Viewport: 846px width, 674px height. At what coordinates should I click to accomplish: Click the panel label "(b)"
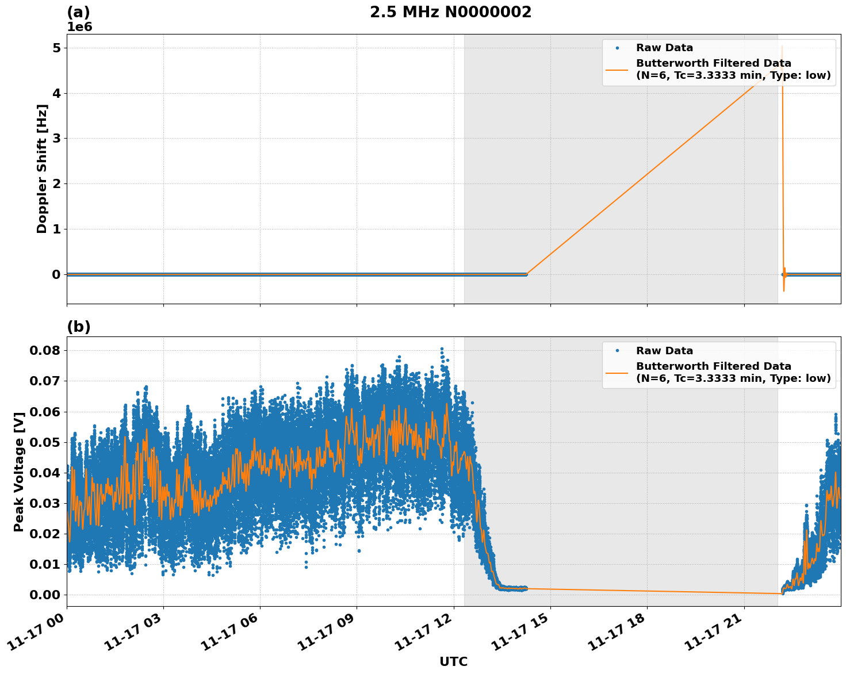tap(79, 327)
